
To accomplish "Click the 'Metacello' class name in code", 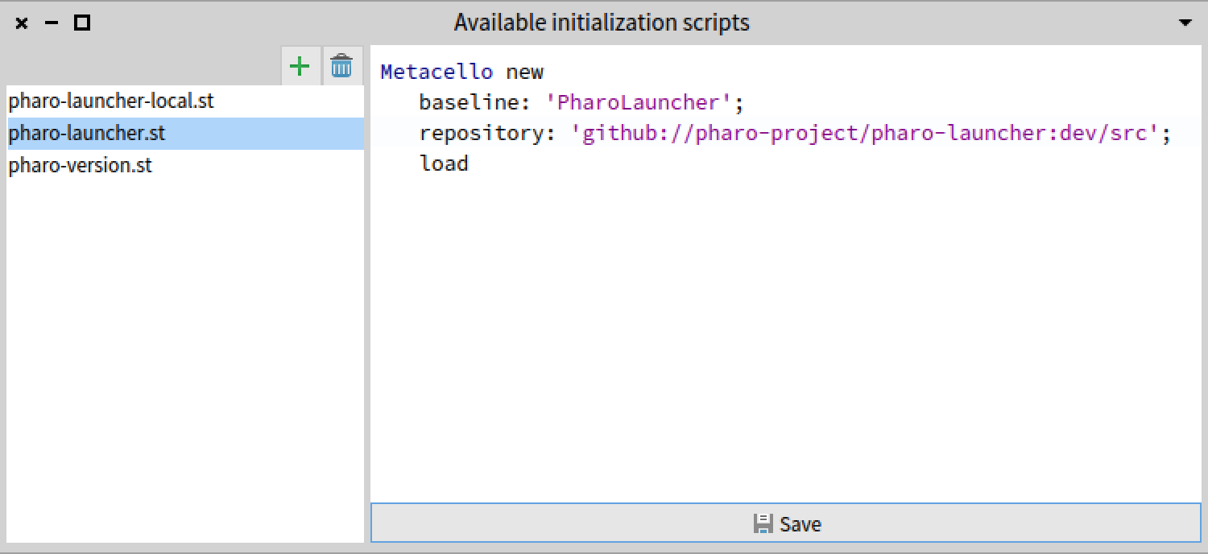I will pos(436,72).
